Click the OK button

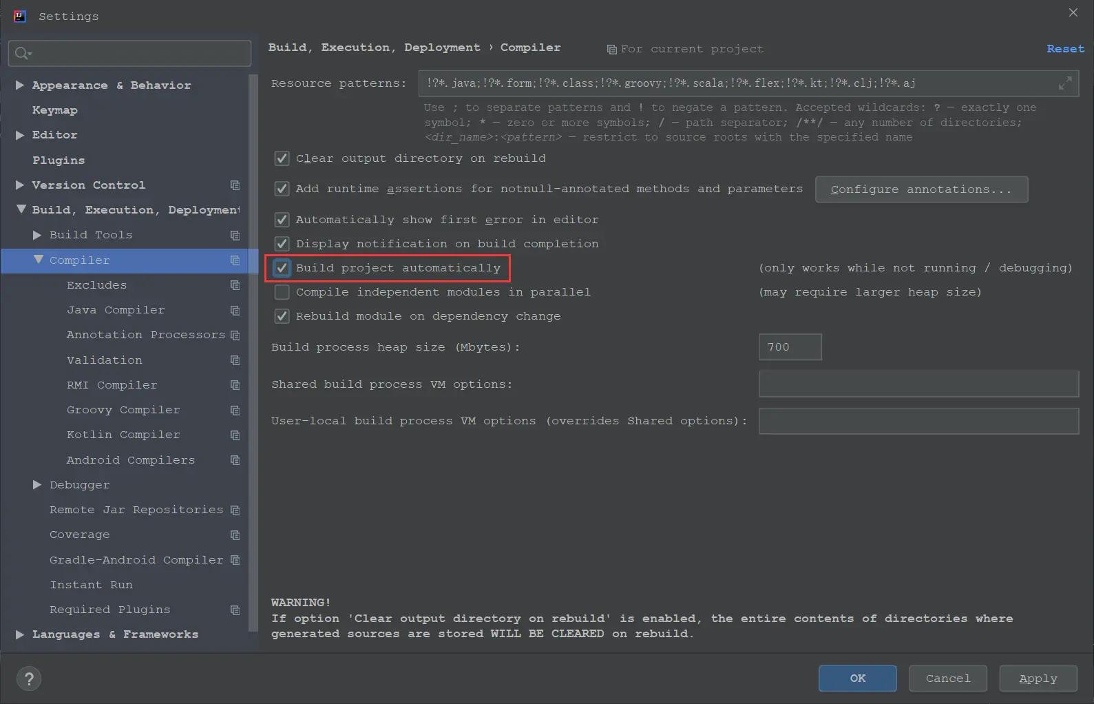tap(858, 679)
